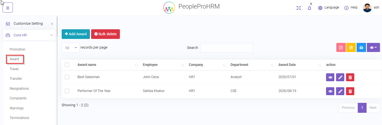Focus the Search input field
Viewport: 382px width, 125px height.
[226, 48]
